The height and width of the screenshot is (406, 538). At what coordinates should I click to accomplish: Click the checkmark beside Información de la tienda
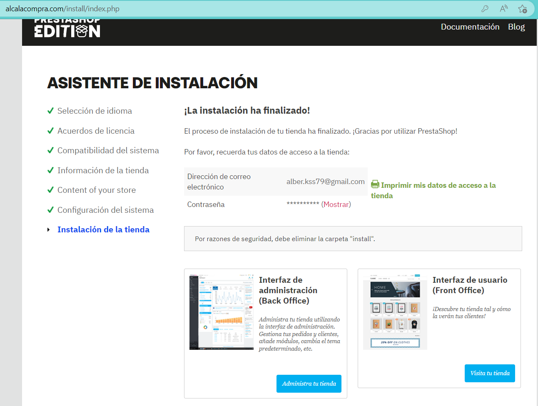click(50, 170)
